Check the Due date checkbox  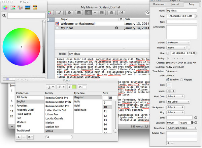168,53
